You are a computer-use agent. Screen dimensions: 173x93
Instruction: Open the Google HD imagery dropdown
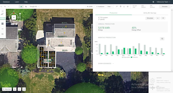pos(34,7)
